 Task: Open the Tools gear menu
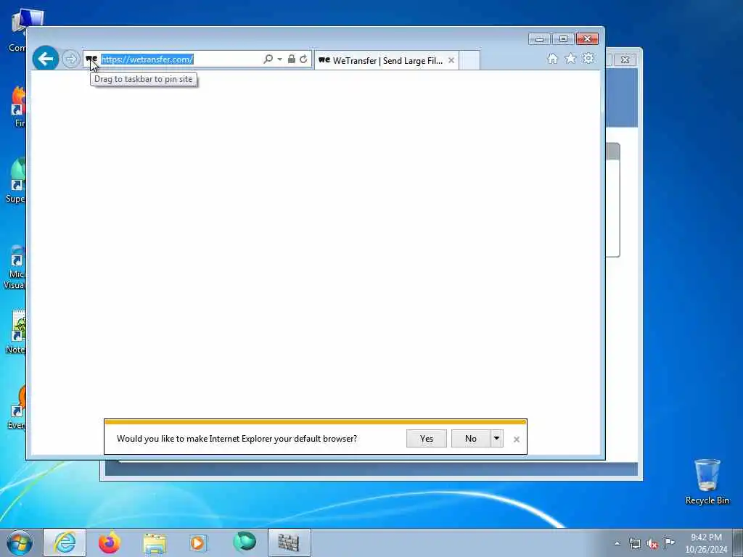pyautogui.click(x=588, y=59)
